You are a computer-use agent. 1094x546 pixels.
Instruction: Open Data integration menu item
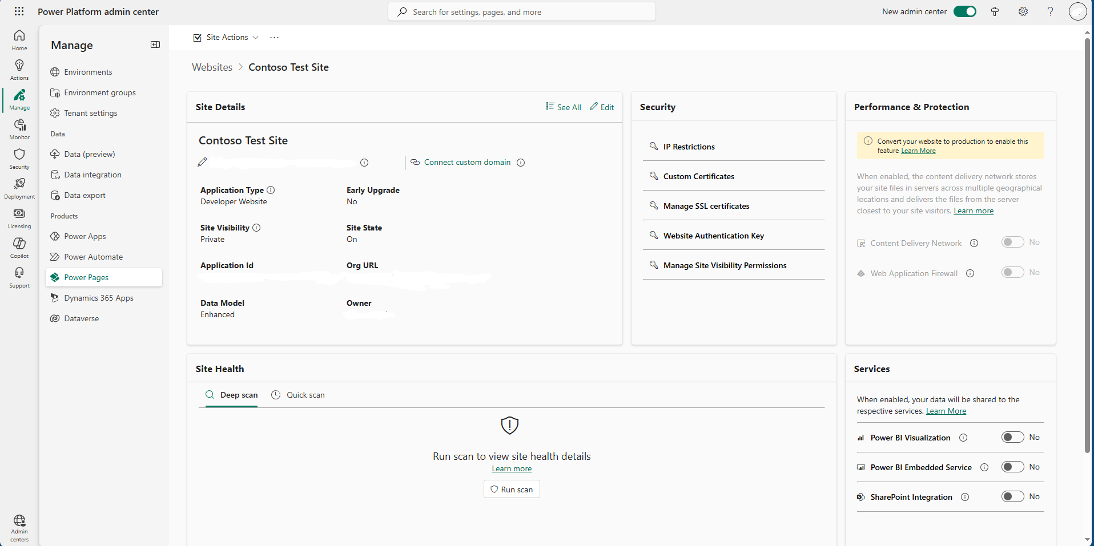104,175
